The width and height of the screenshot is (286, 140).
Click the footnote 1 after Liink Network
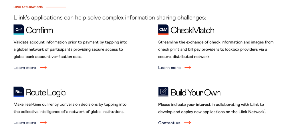pyautogui.click(x=265, y=110)
